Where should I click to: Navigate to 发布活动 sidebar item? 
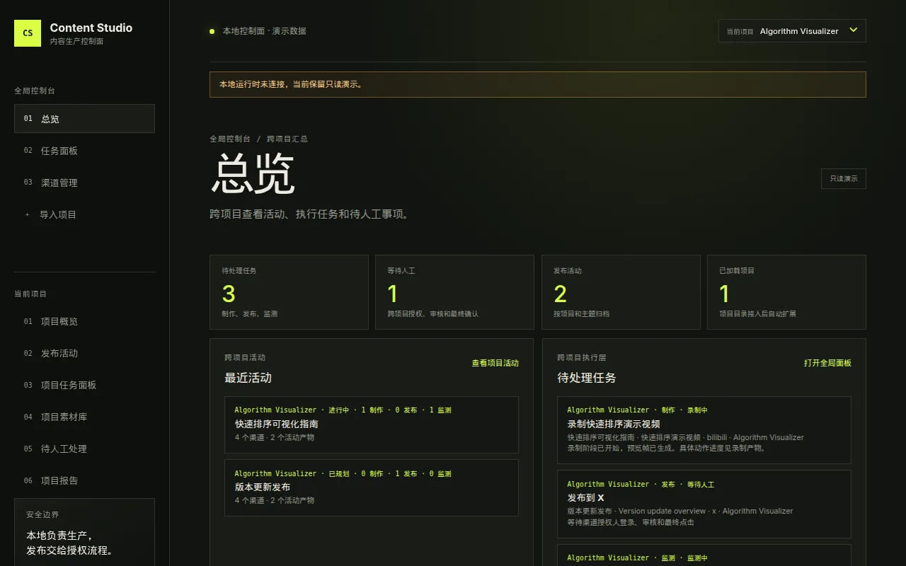coord(84,353)
